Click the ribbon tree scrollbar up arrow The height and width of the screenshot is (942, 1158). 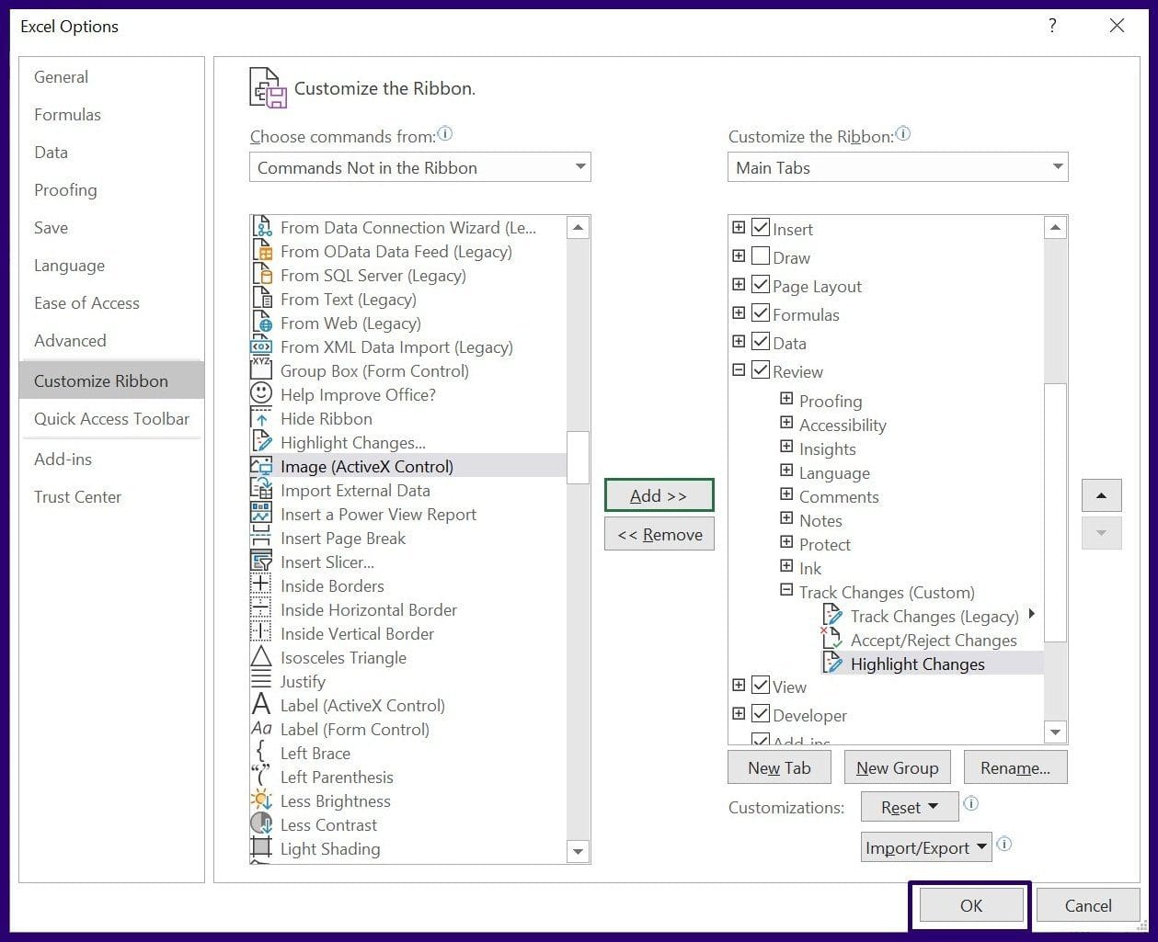[x=1055, y=228]
